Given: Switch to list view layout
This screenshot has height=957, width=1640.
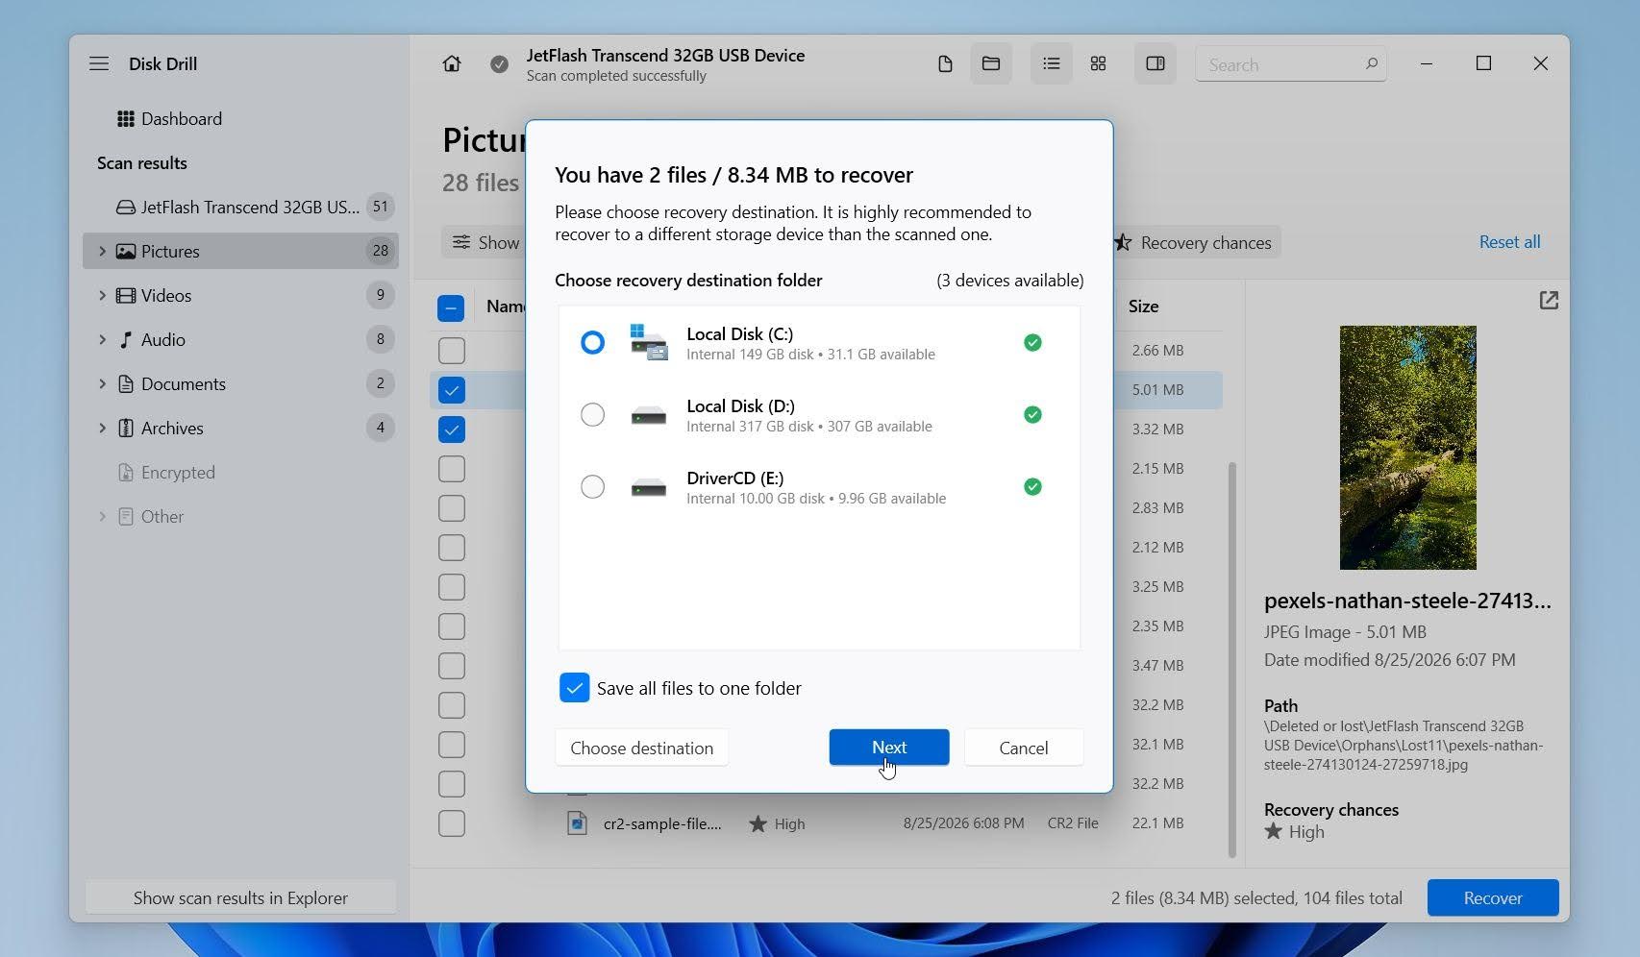Looking at the screenshot, I should (x=1051, y=64).
